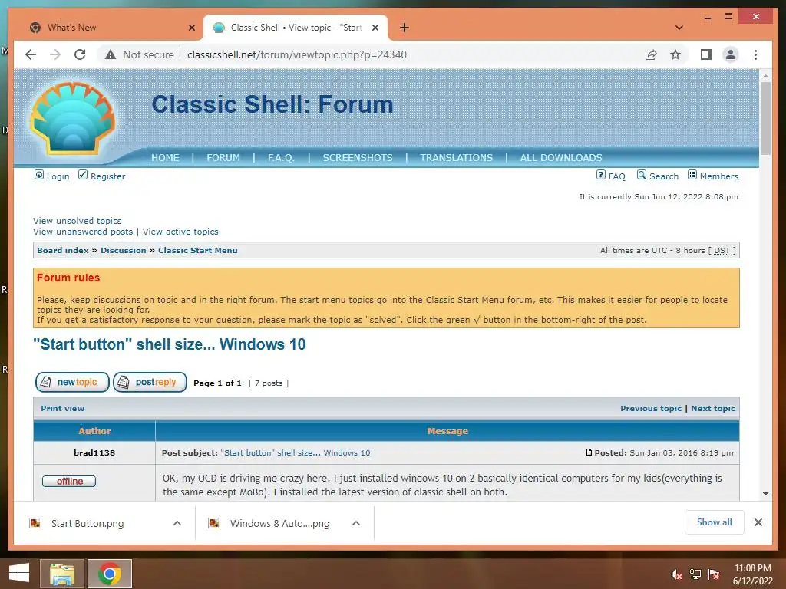
Task: Open the Chrome profile avatar
Action: tap(731, 54)
